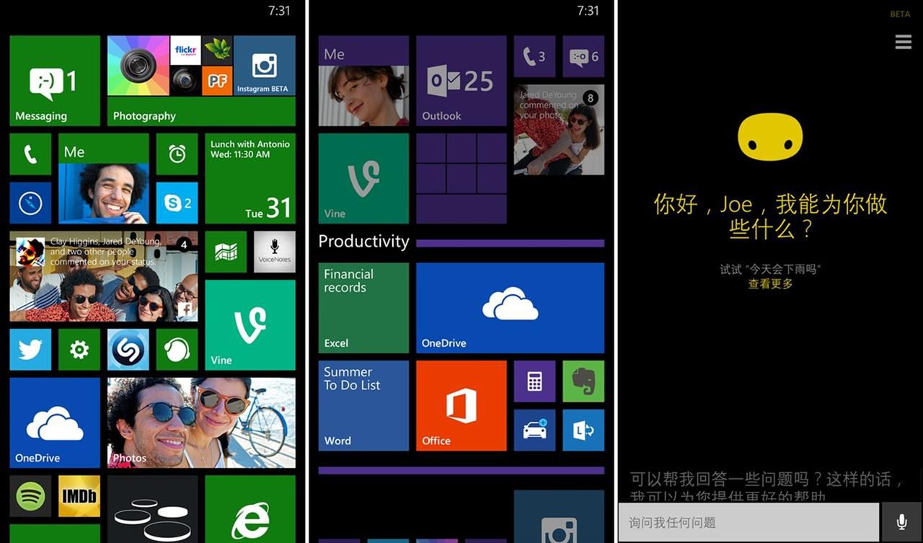923x543 pixels.
Task: Open the Spotify tile
Action: click(x=30, y=496)
